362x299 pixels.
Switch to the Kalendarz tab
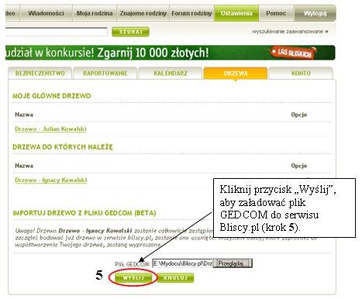pos(171,74)
